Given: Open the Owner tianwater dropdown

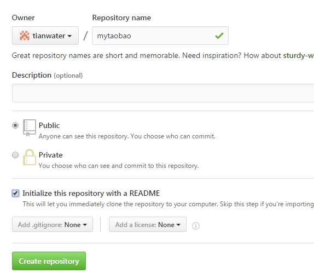Looking at the screenshot, I should (45, 36).
